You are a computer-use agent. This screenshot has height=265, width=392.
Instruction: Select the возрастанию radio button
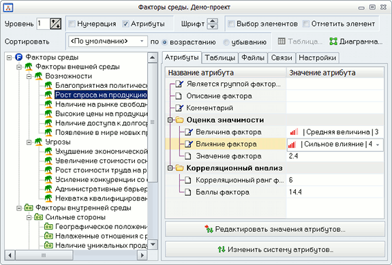point(164,42)
